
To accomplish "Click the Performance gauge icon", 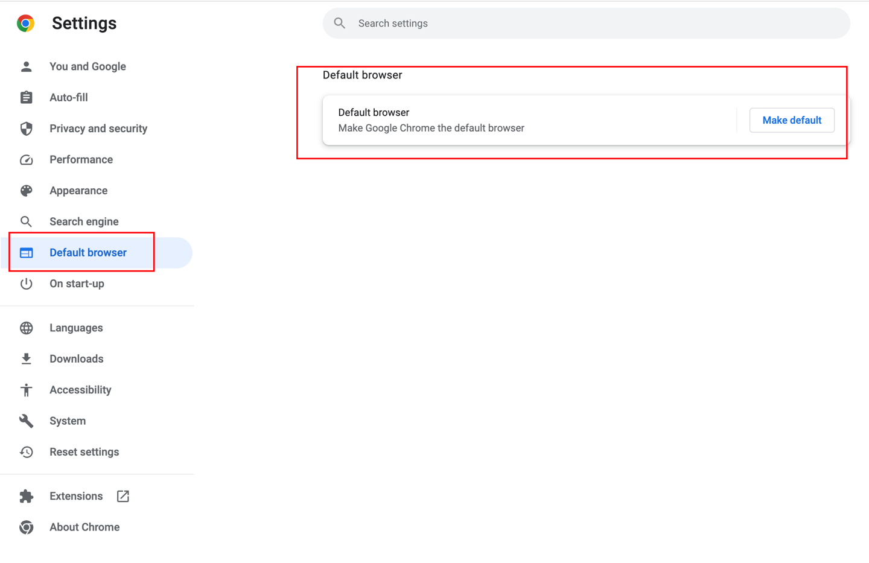I will [x=26, y=159].
